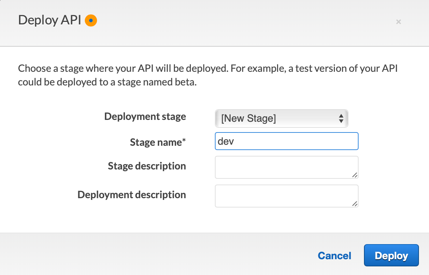Click the Deployment stage label
This screenshot has height=275, width=429.
145,117
